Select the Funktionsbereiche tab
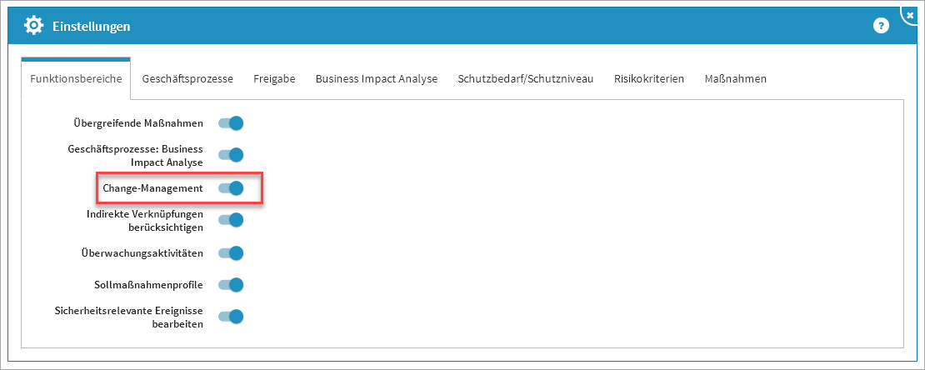Viewport: 925px width, 370px height. (x=76, y=79)
